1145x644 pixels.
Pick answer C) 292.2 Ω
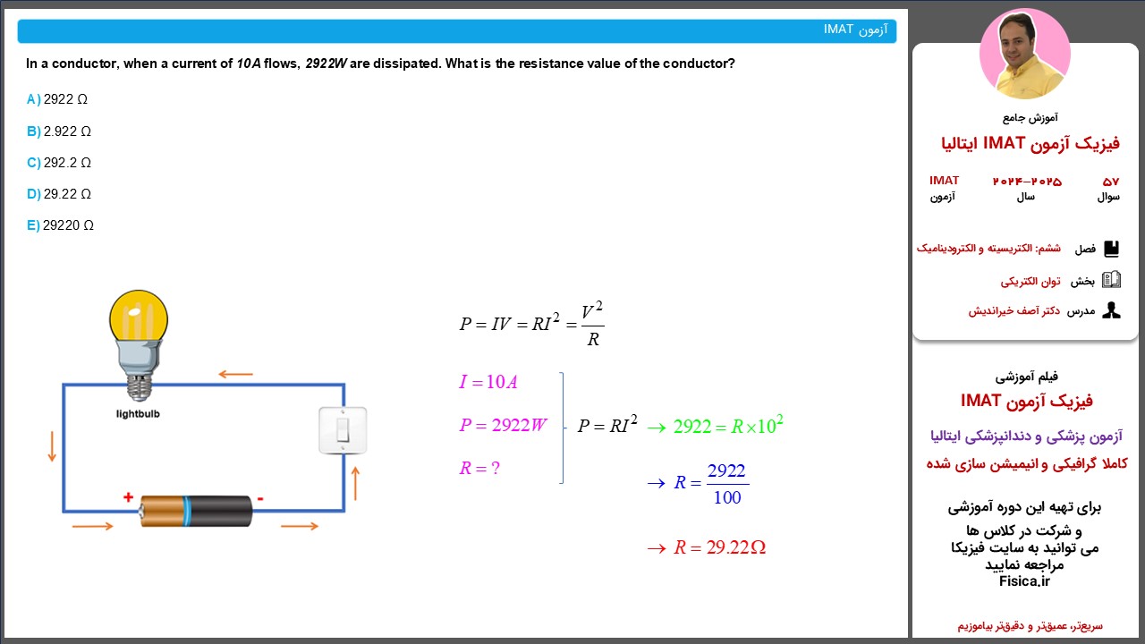[x=59, y=163]
